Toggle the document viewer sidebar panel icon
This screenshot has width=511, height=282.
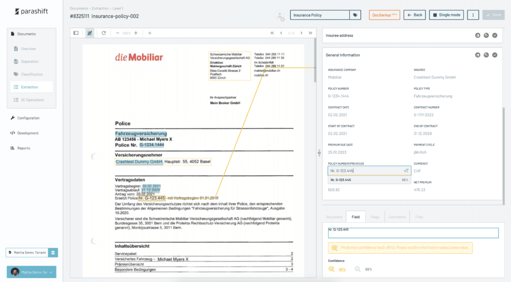[76, 33]
